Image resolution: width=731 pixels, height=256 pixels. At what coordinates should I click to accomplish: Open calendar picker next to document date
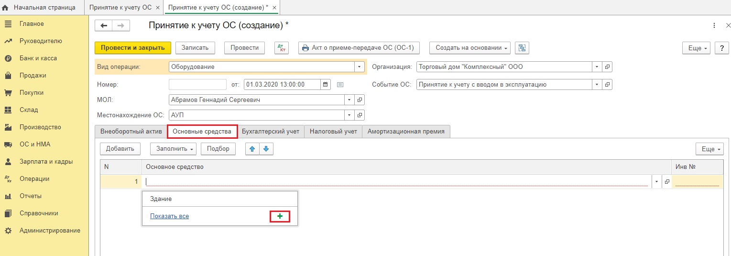click(325, 85)
